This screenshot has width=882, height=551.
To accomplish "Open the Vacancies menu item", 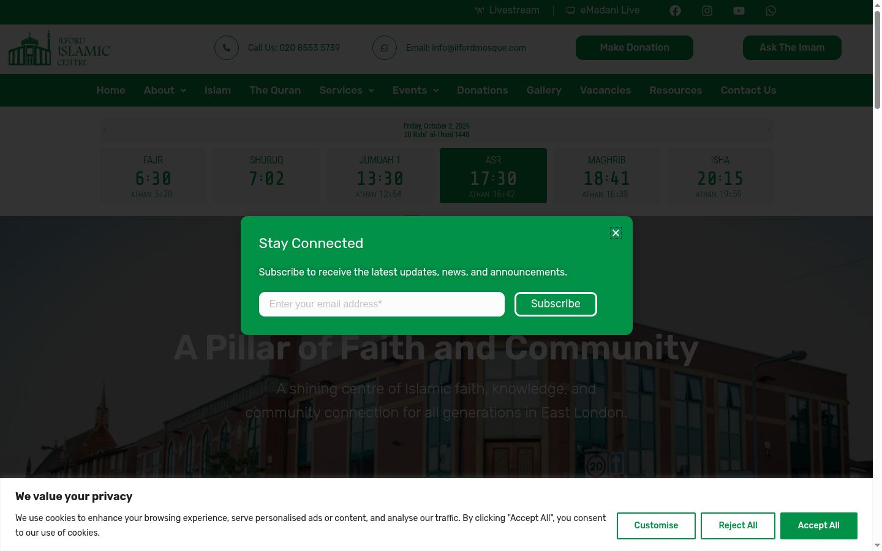I will point(605,91).
